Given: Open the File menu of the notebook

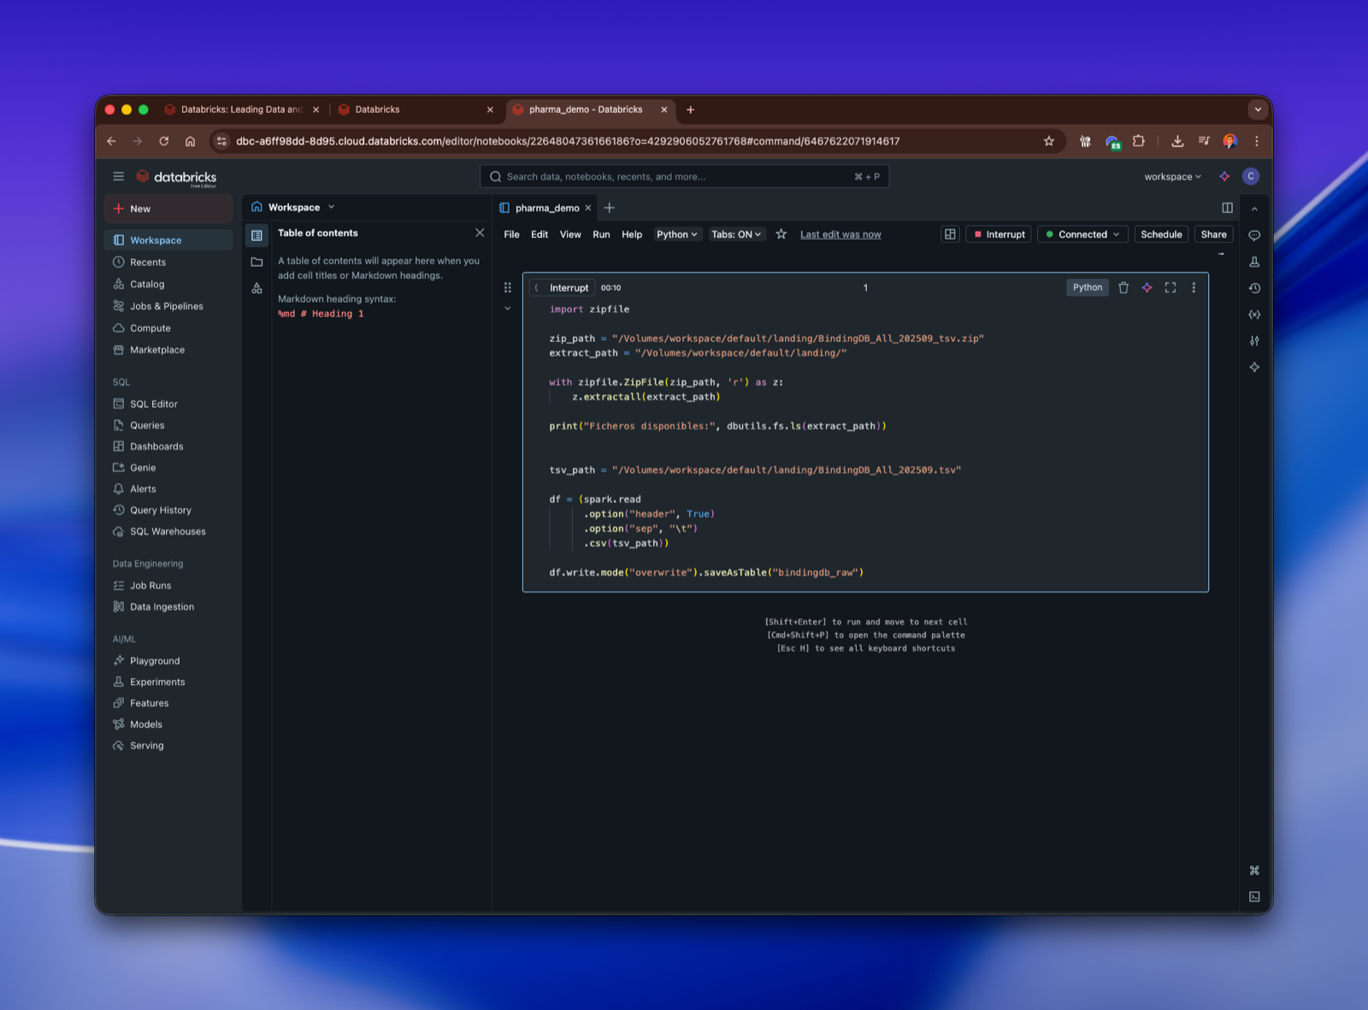Looking at the screenshot, I should click(511, 233).
